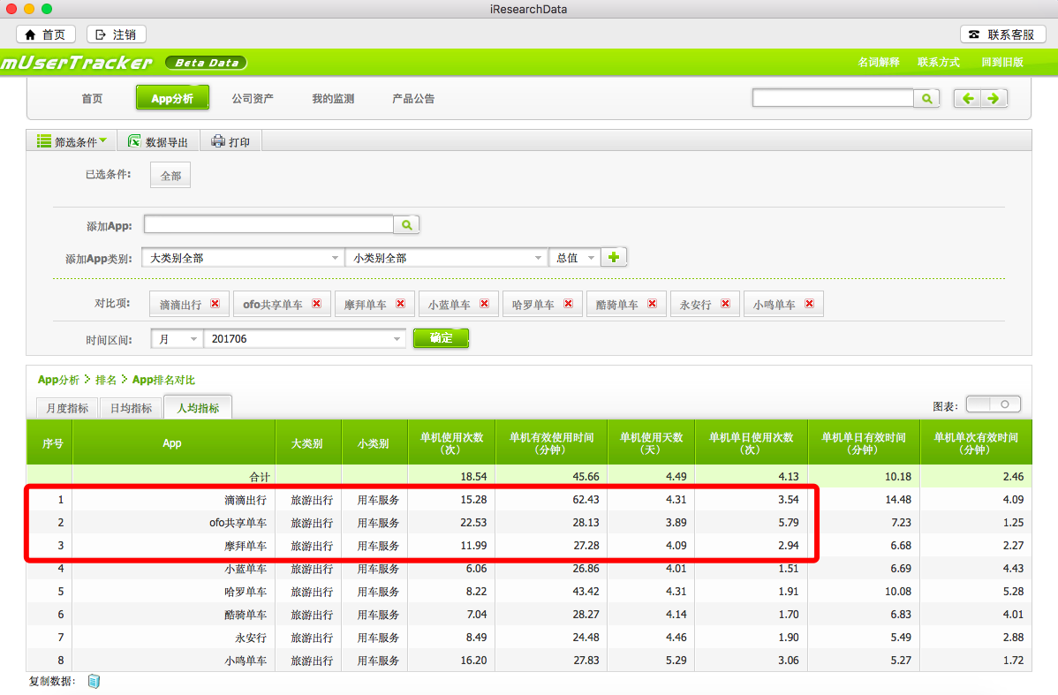The width and height of the screenshot is (1058, 695).
Task: Remove ofo共享单车 from comparison items
Action: 316,304
